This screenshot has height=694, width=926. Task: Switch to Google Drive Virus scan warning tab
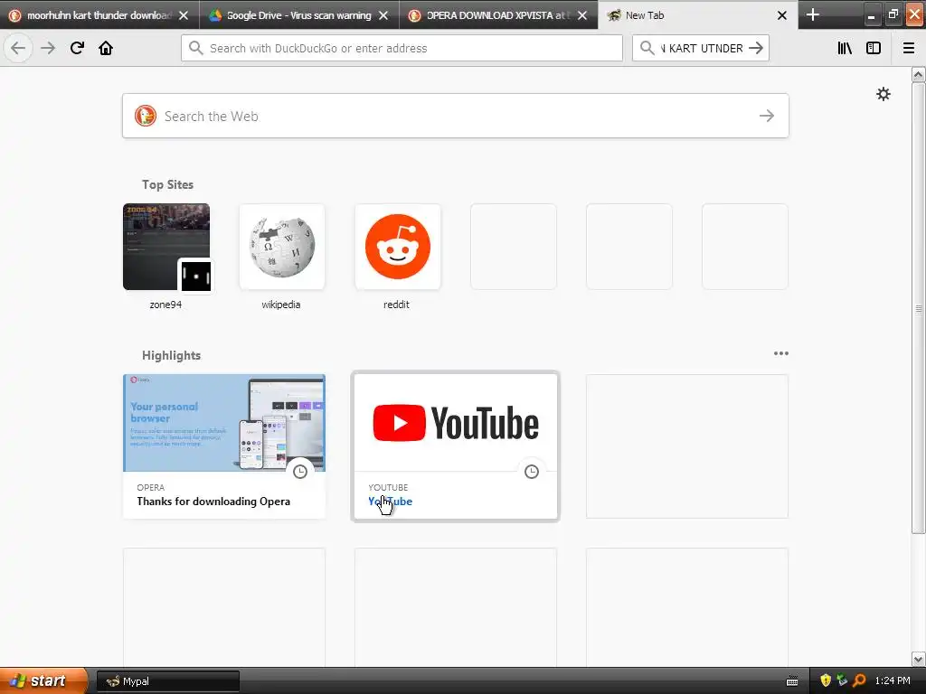(298, 15)
